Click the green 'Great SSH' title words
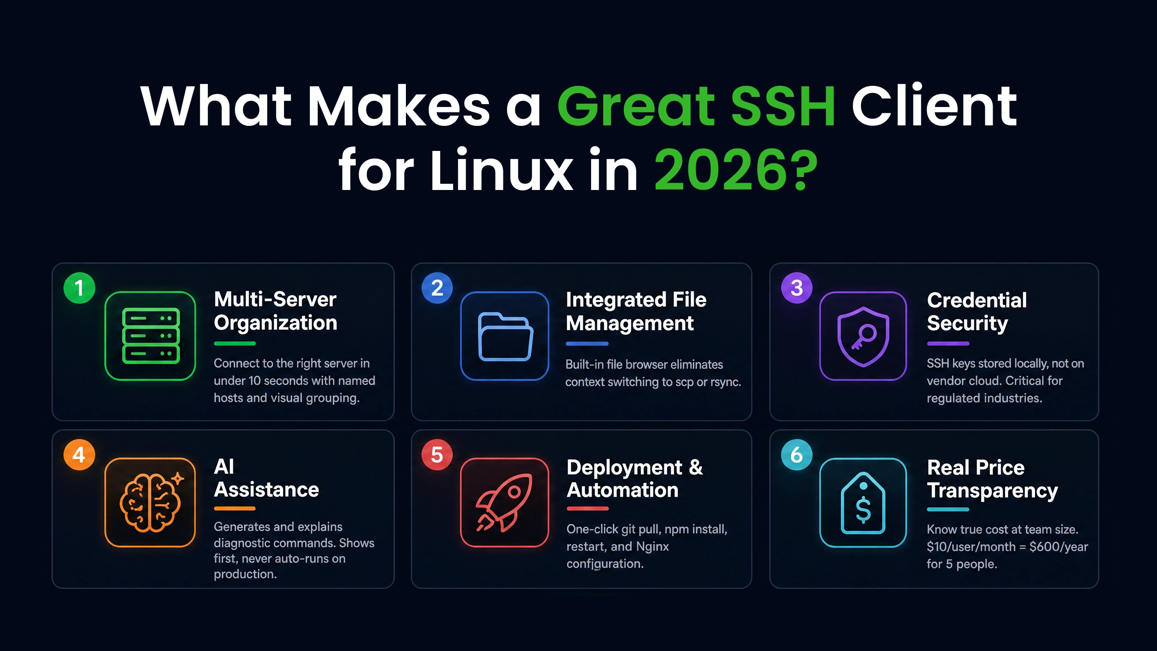 click(697, 107)
